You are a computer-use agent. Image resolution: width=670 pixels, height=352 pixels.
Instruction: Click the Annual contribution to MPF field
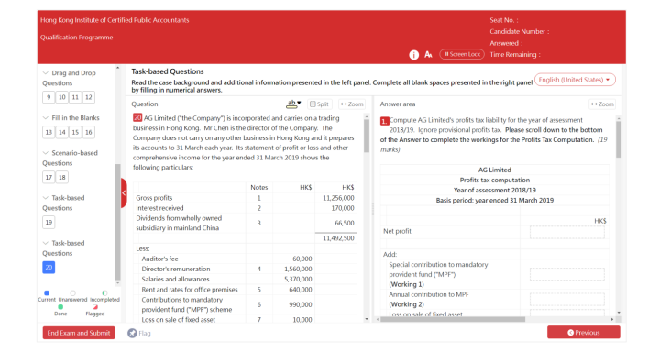[567, 300]
